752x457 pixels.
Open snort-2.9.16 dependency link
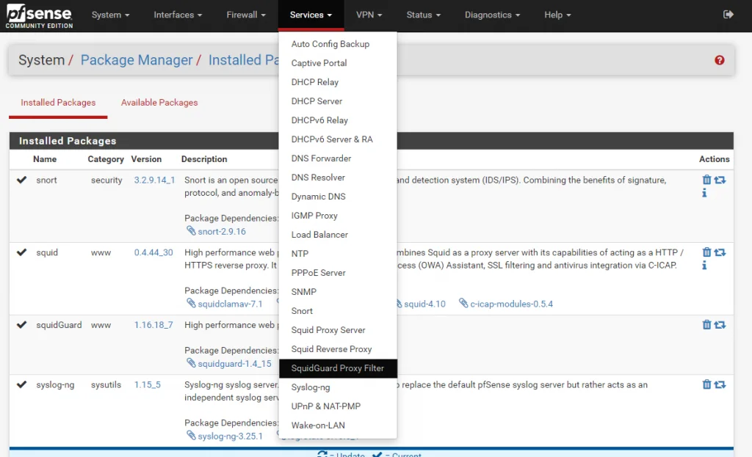coord(222,231)
